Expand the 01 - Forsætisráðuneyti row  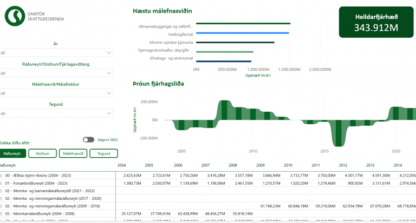point(2,183)
